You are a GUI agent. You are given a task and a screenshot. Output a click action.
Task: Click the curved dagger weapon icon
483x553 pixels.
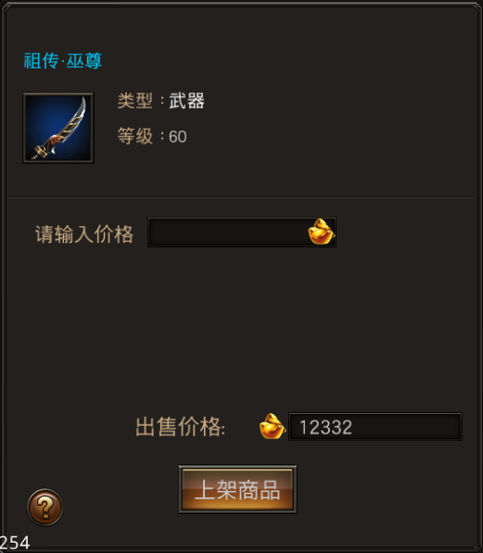[x=58, y=128]
